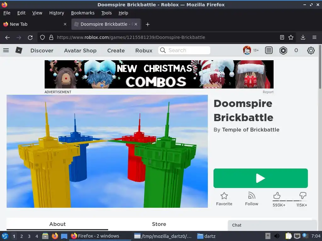Open the tracking protection shield icon
The width and height of the screenshot is (322, 241).
42,37
